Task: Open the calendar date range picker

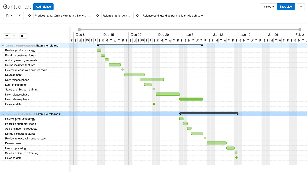Action: coord(9,16)
